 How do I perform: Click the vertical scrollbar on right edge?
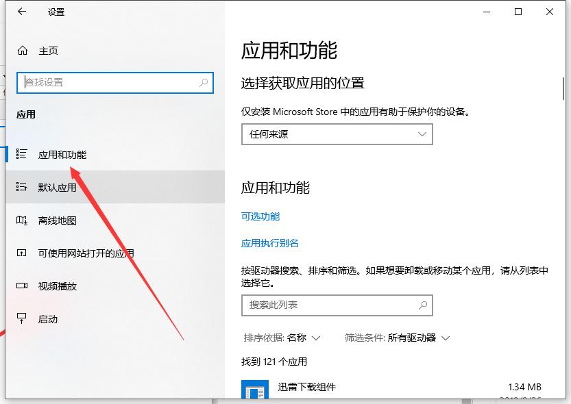pyautogui.click(x=563, y=88)
